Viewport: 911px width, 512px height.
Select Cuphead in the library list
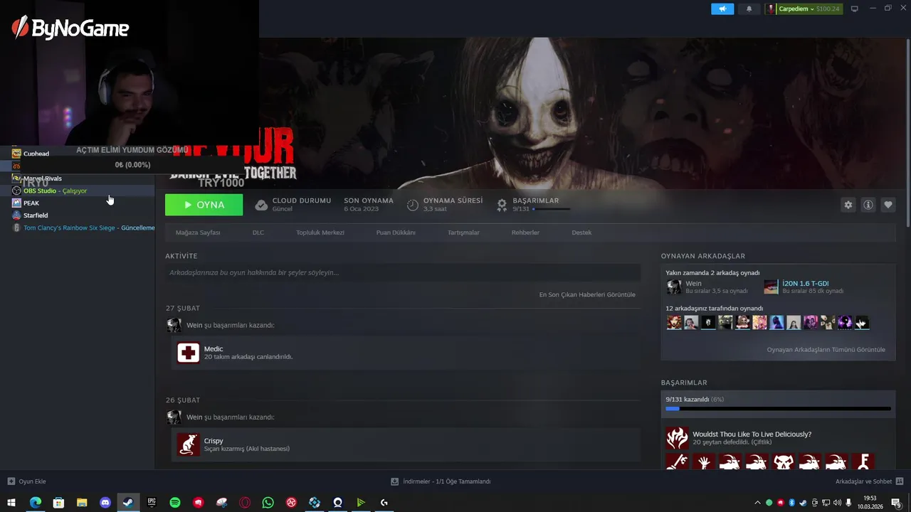36,154
